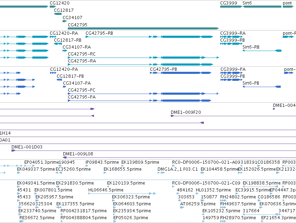Screen dimensions: 296x223
Task: Select BAC clone DME1-009F20 label
Action: click(186, 112)
